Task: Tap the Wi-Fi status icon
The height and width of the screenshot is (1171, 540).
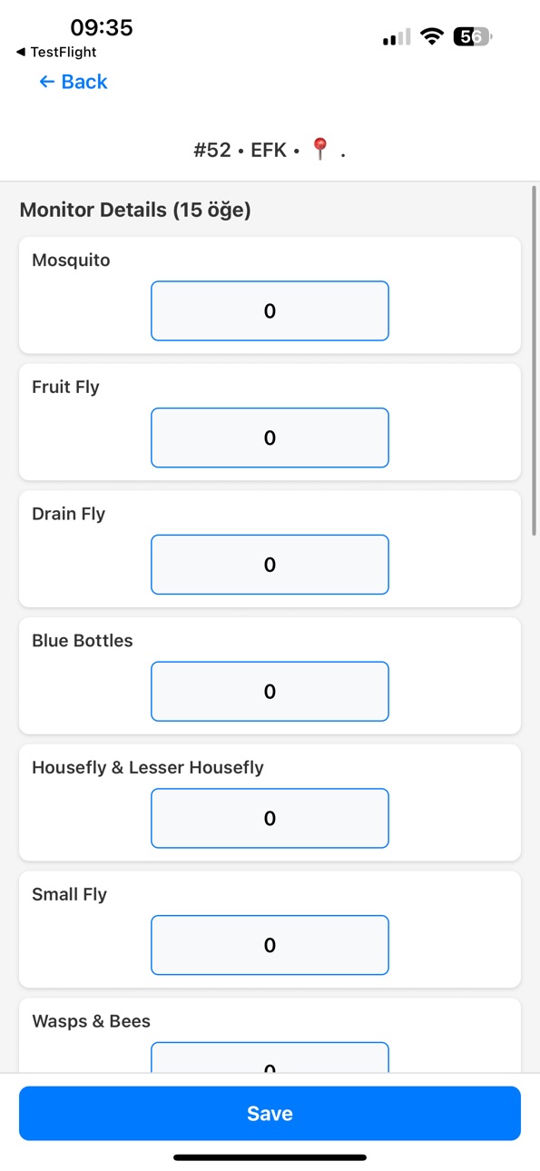Action: tap(433, 37)
